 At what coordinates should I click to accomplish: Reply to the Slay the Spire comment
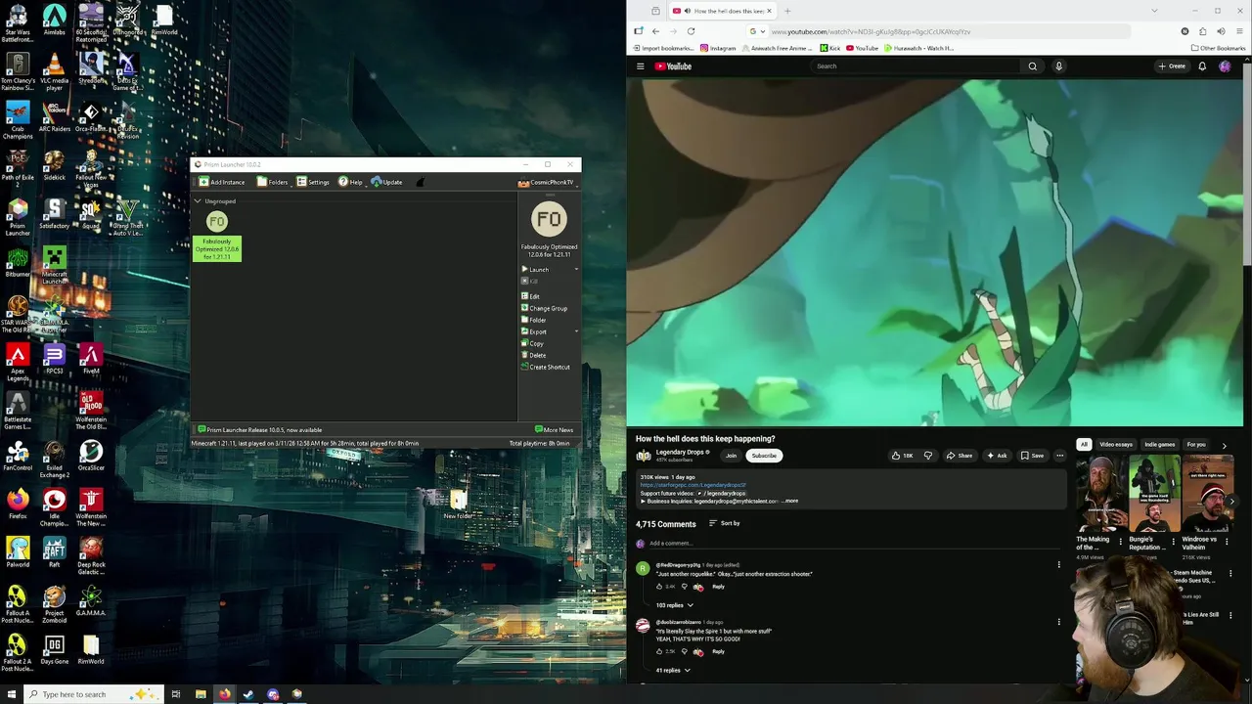point(719,652)
